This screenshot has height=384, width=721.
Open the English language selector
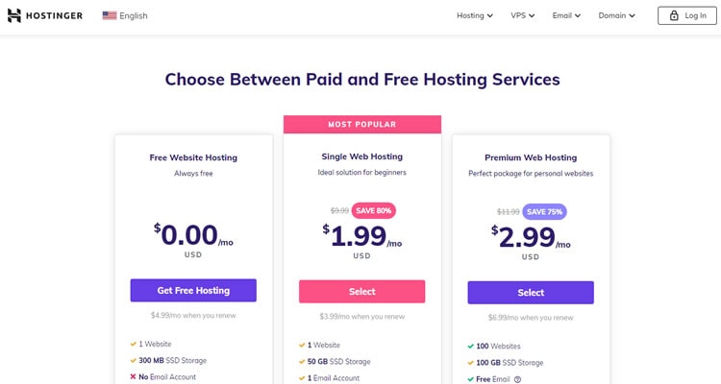point(125,15)
